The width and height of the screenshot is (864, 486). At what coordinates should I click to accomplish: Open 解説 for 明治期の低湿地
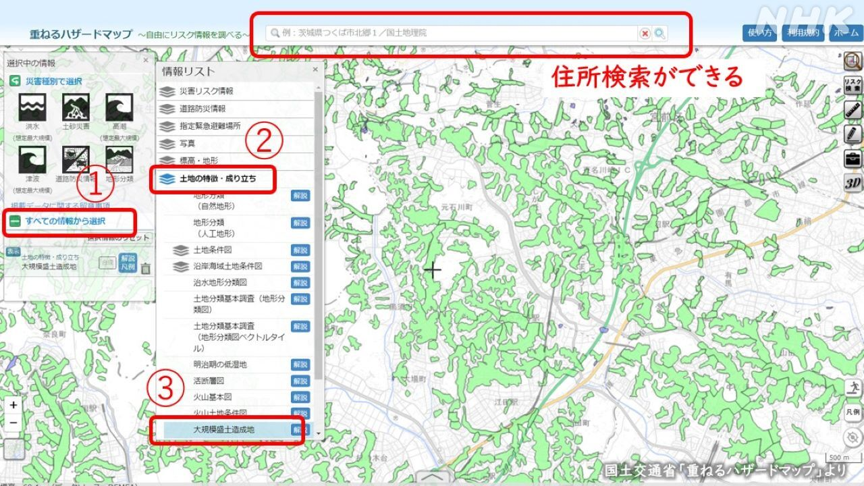point(300,364)
